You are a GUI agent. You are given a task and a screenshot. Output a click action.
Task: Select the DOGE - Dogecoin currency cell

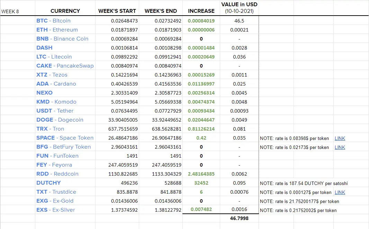click(65, 120)
